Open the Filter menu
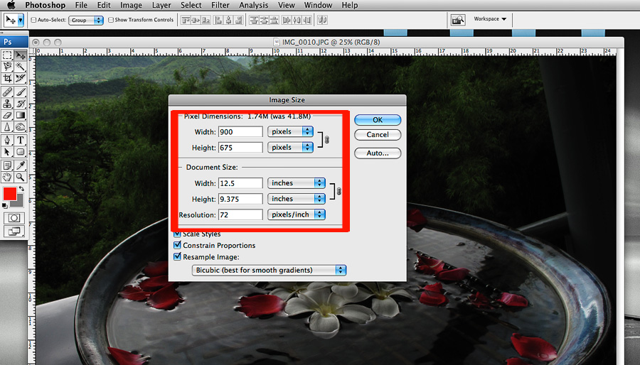 [220, 5]
